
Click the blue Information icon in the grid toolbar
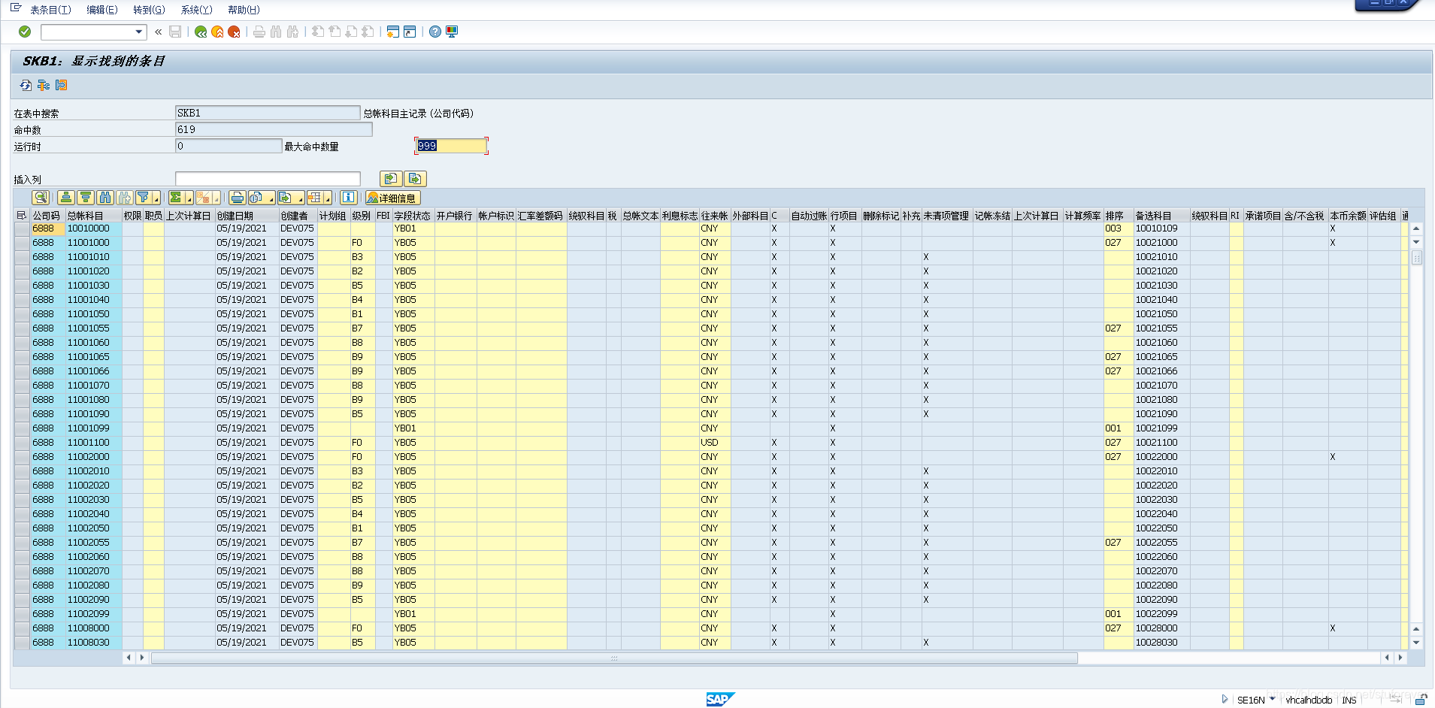[x=348, y=198]
